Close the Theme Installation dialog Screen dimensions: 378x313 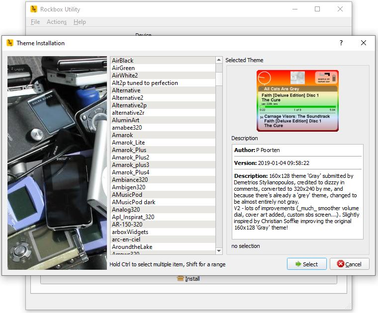pos(364,43)
